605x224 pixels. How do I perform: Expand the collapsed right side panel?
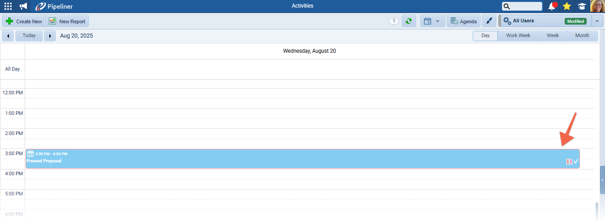[x=602, y=180]
